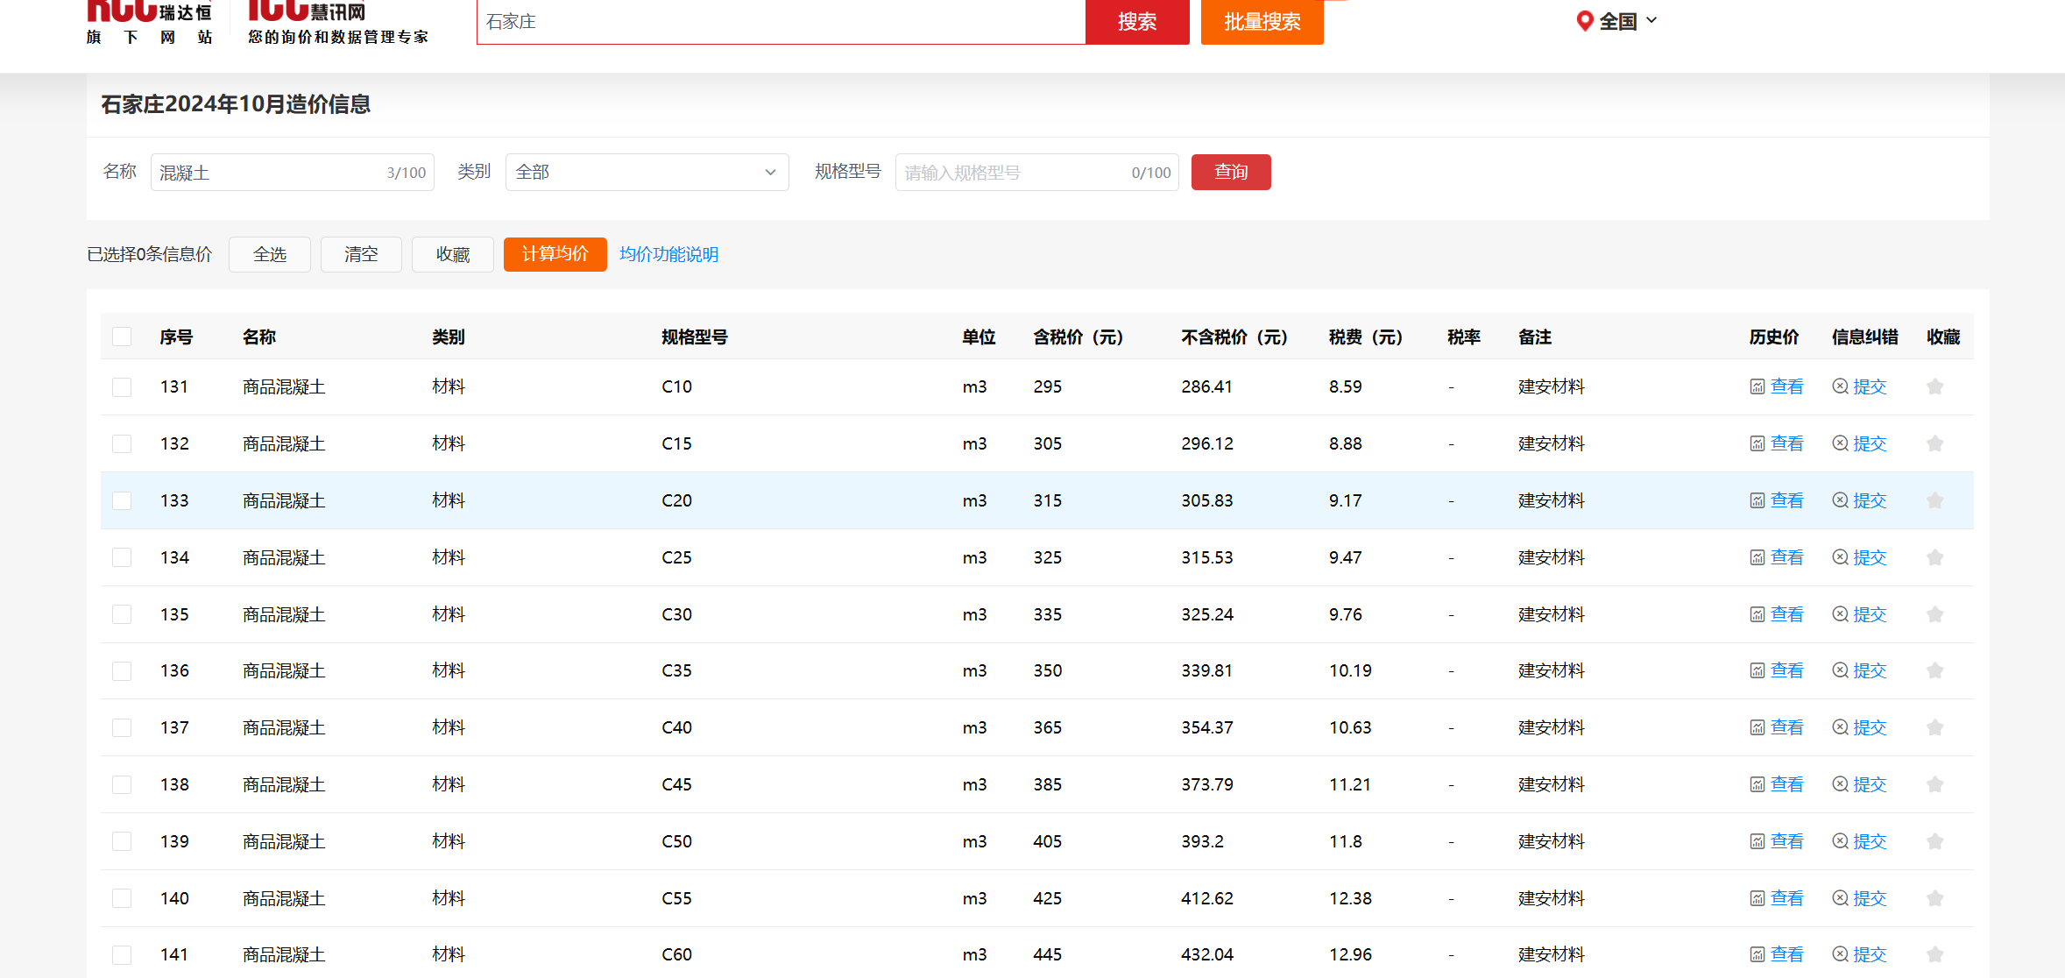The width and height of the screenshot is (2065, 978).
Task: Click error-report icon for row 134
Action: (1840, 557)
